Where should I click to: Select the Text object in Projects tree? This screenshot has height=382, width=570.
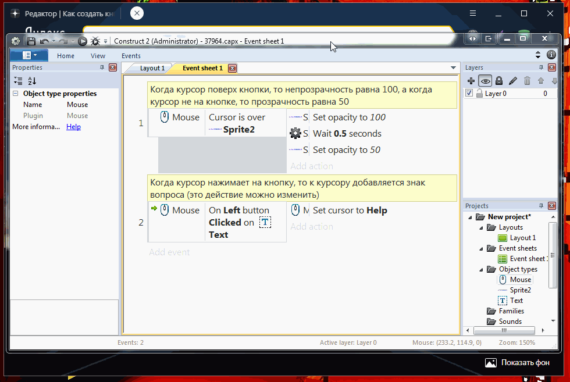(516, 300)
